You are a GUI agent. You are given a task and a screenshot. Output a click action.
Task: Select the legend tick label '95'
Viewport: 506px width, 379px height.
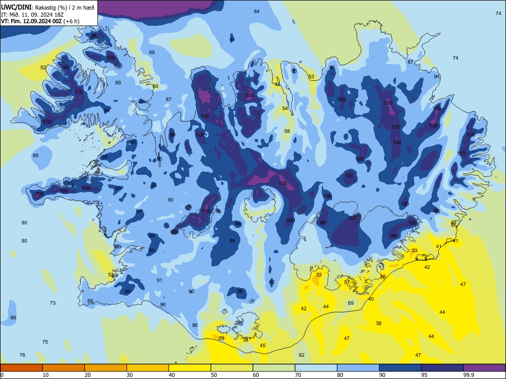point(425,375)
